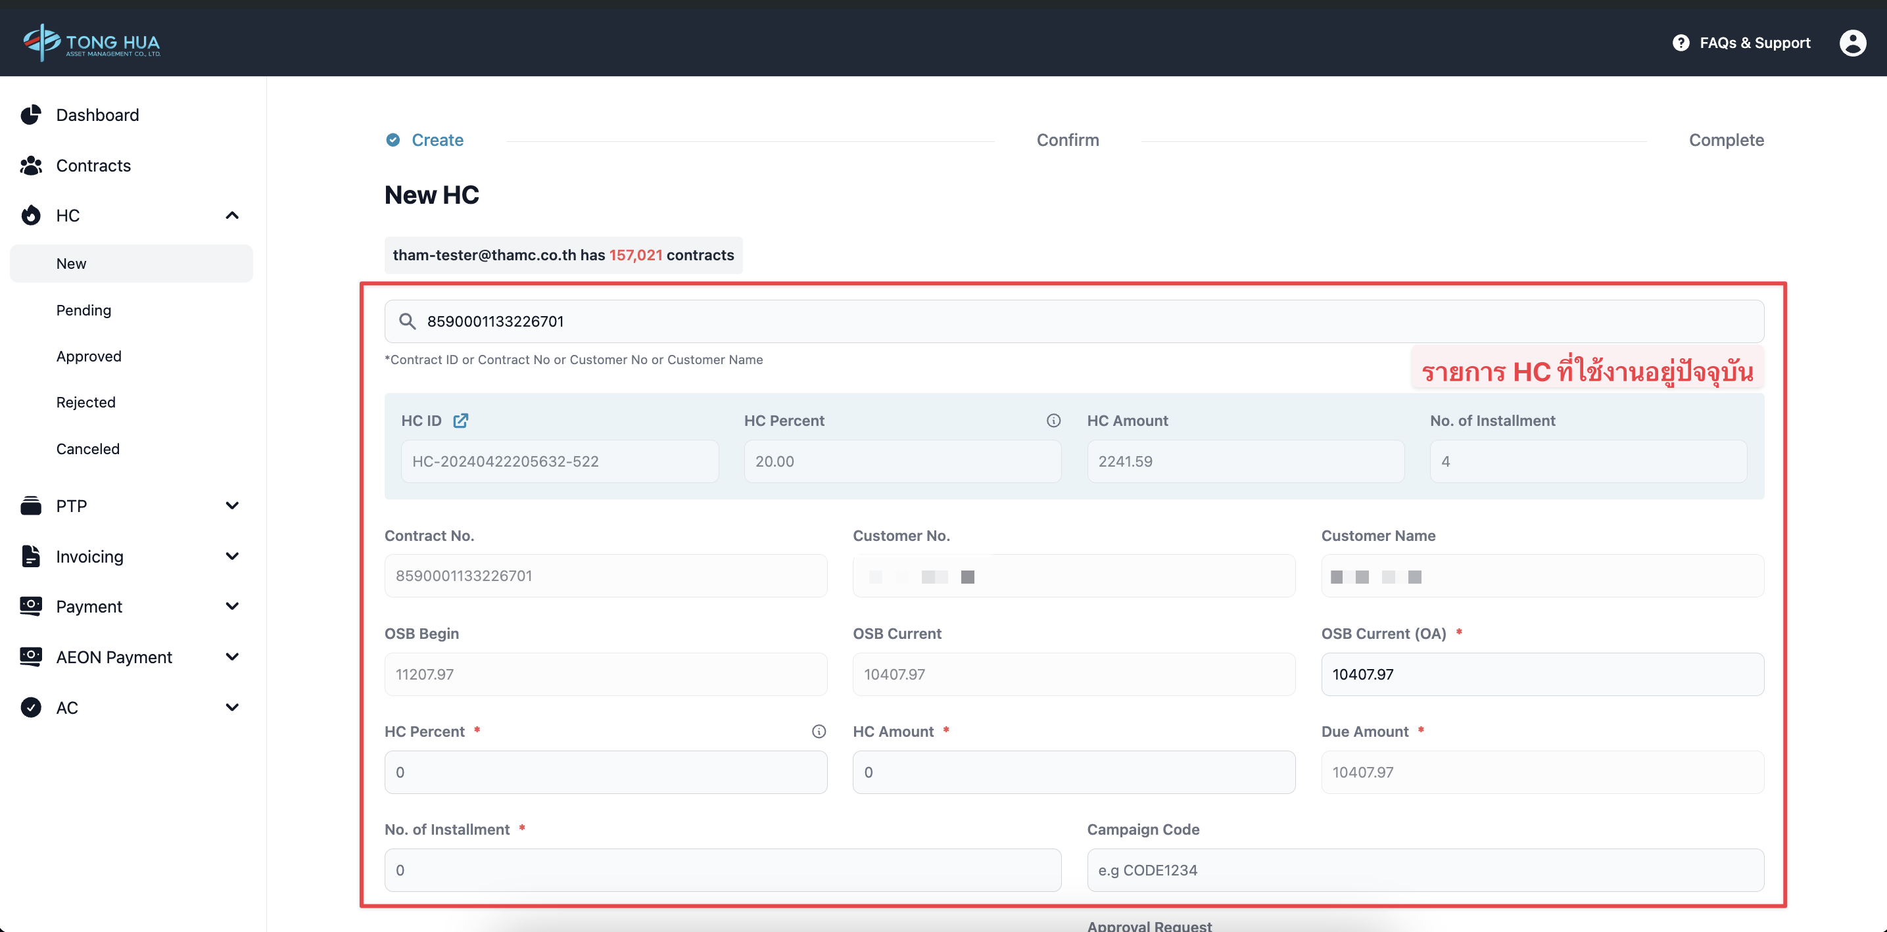Click the Dashboard pie chart icon
This screenshot has width=1887, height=932.
click(31, 115)
